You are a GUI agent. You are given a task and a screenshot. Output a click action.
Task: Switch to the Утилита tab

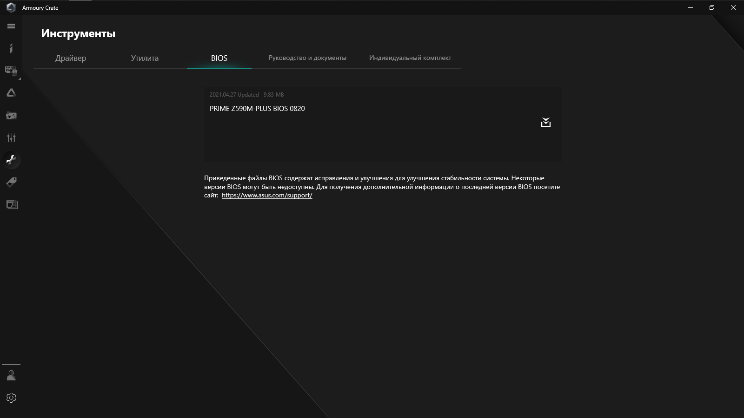coord(145,58)
